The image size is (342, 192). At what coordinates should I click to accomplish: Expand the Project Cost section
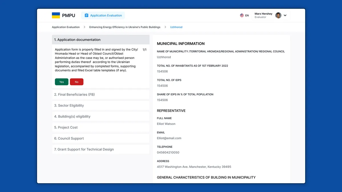(x=101, y=127)
